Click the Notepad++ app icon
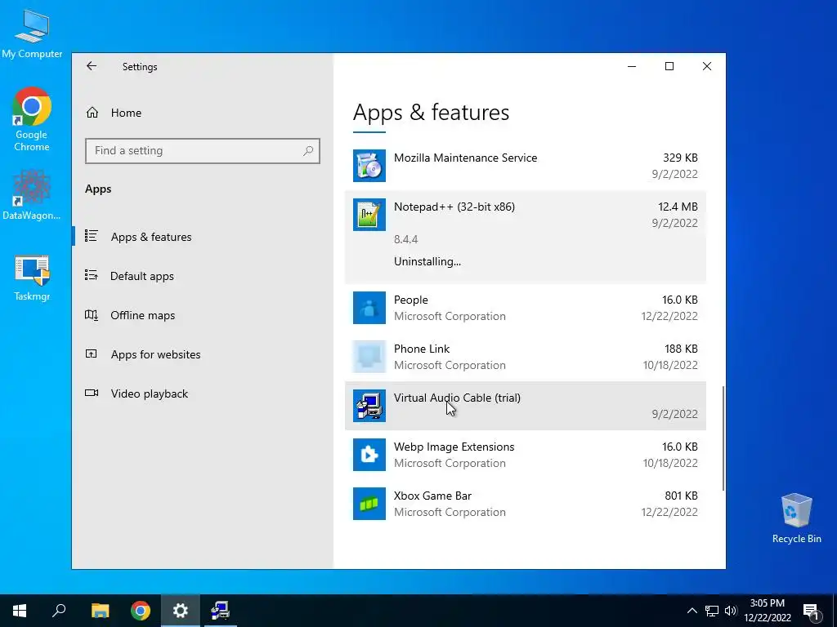Viewport: 837px width, 627px height. 369,215
